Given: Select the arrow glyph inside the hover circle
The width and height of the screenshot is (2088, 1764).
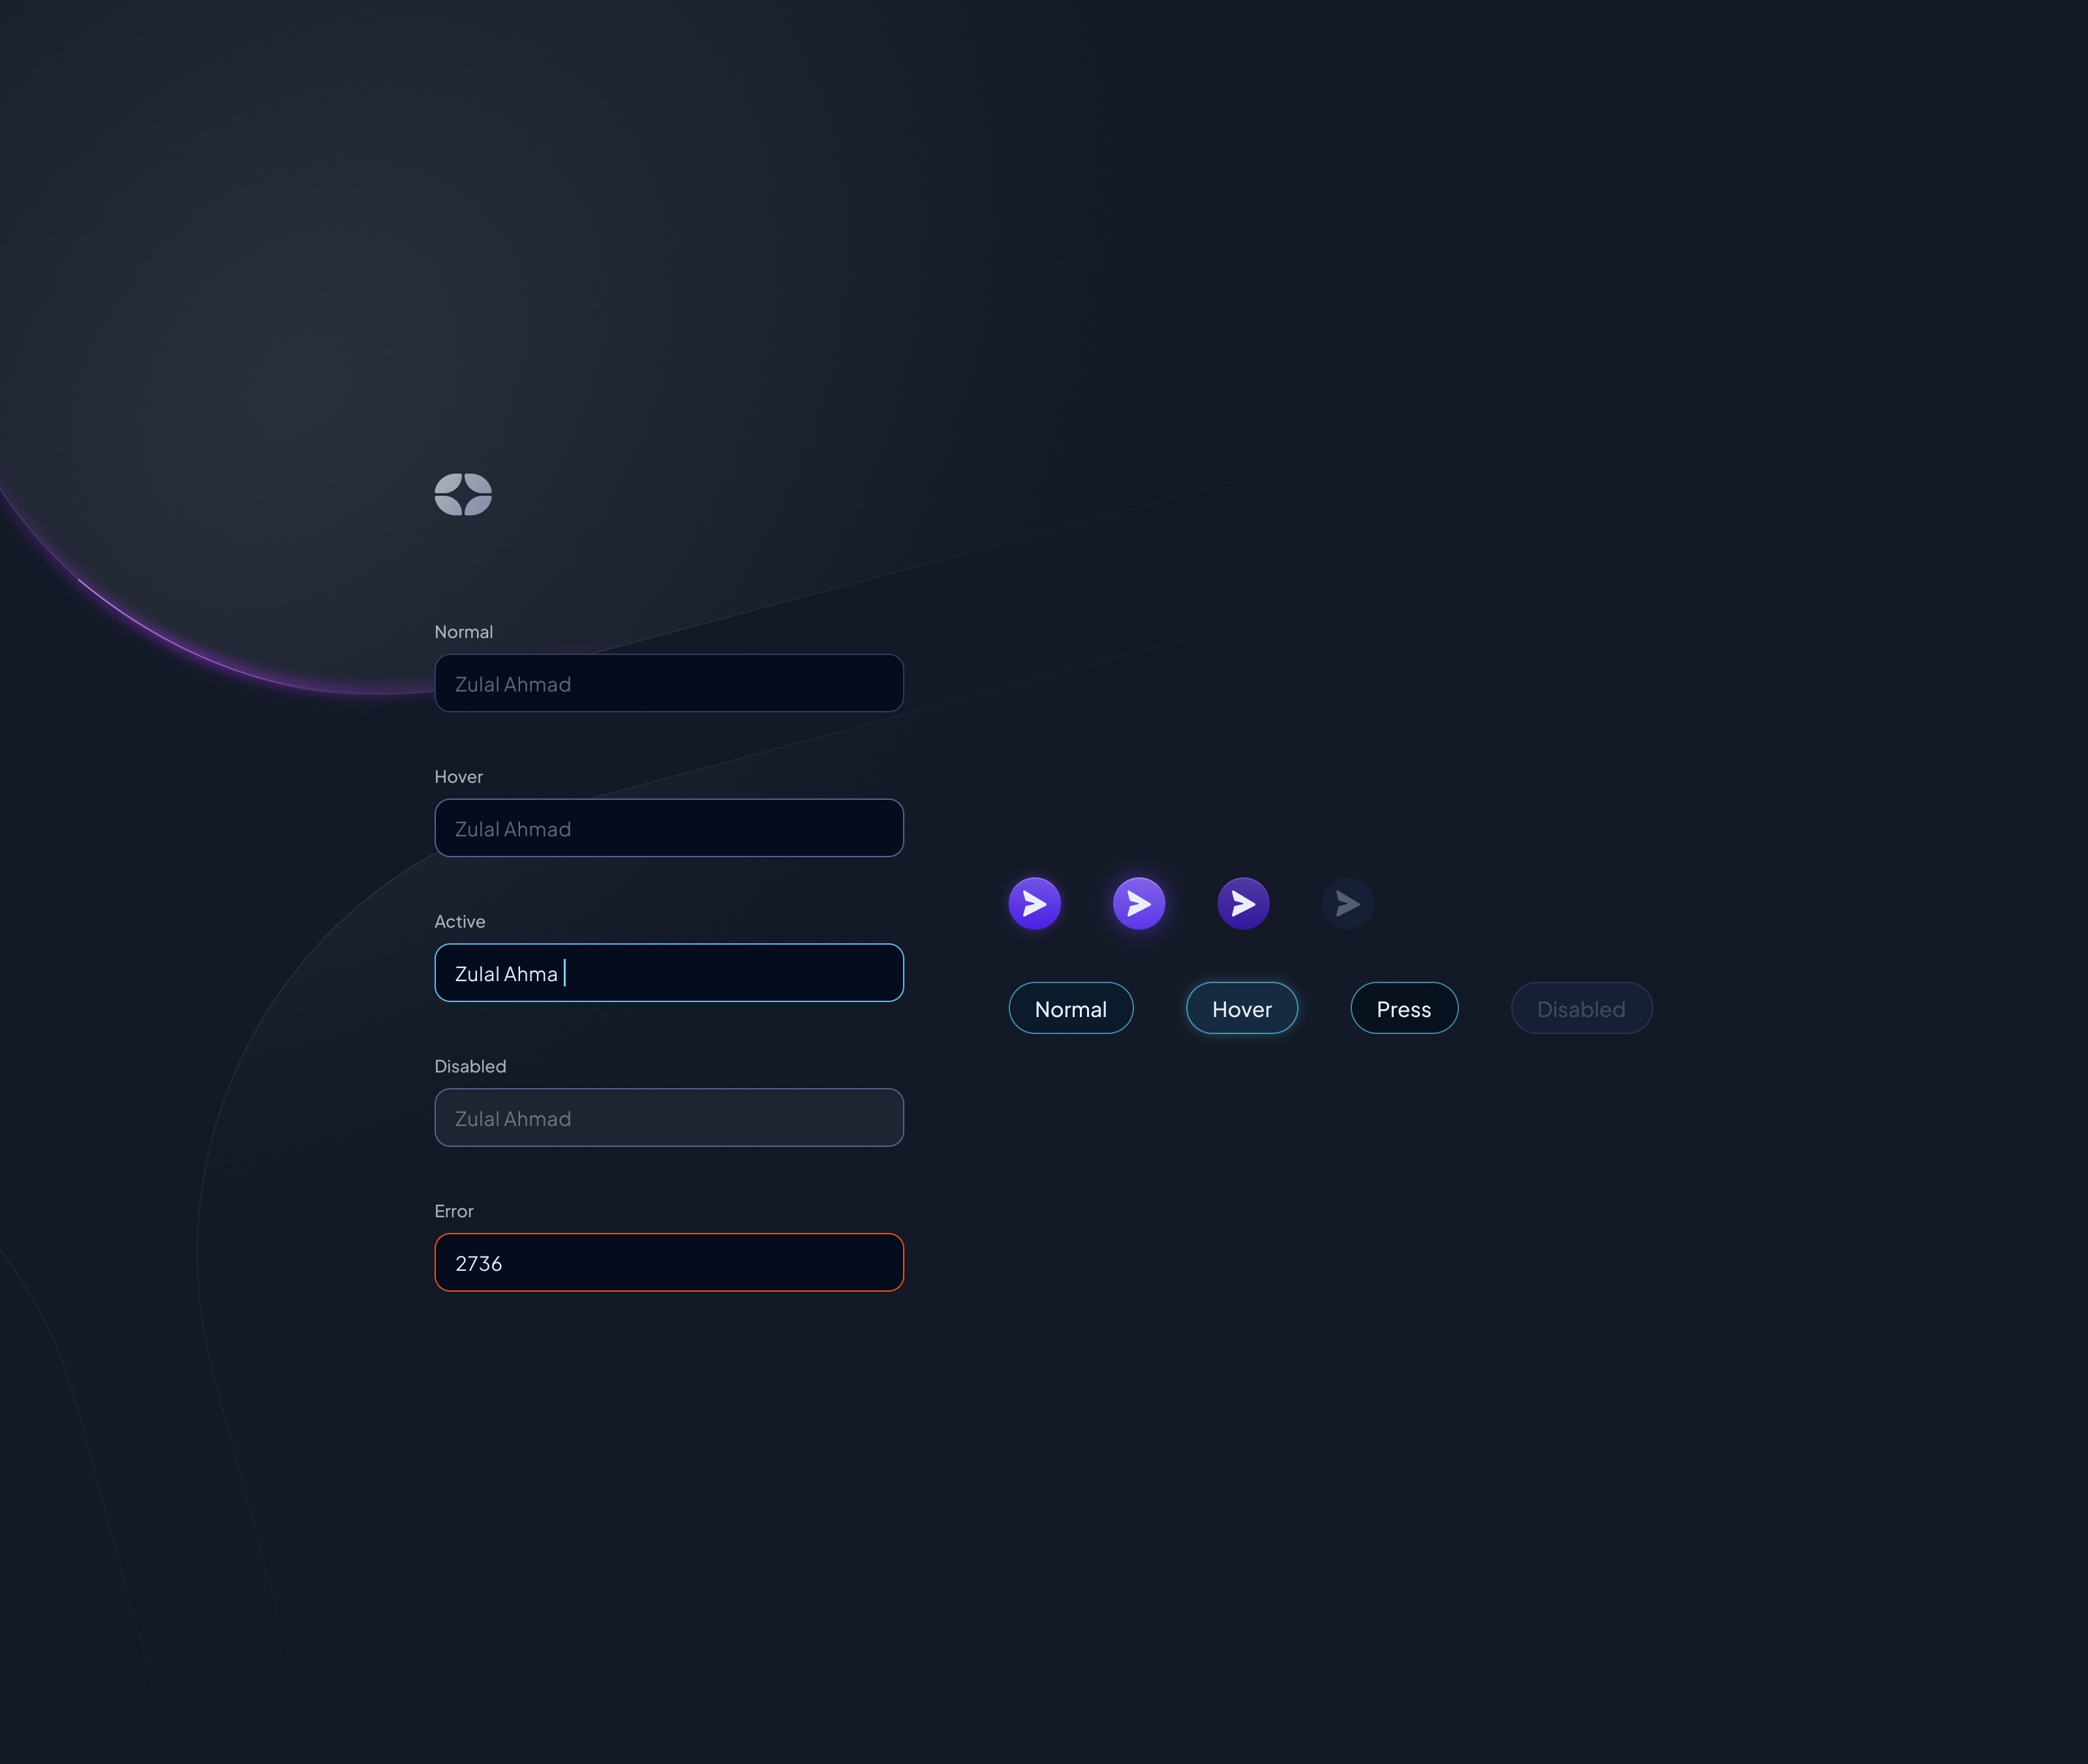Looking at the screenshot, I should click(1139, 903).
